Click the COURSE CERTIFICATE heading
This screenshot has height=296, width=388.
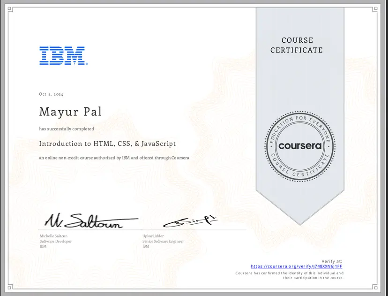coord(297,45)
